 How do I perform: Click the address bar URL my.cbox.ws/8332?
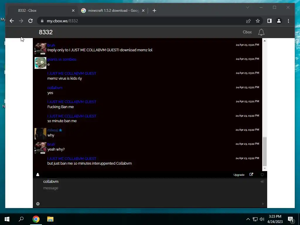coord(62,21)
